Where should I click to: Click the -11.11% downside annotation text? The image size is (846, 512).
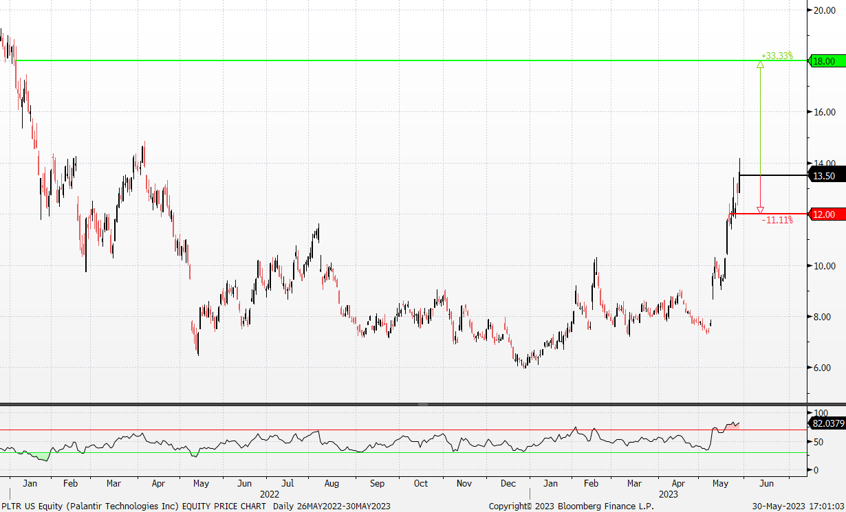point(777,220)
